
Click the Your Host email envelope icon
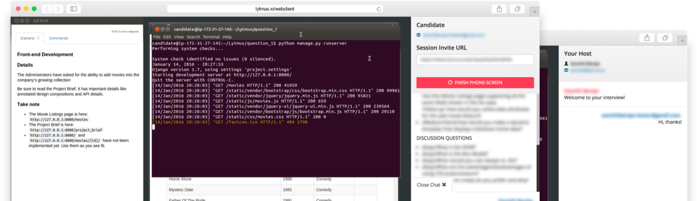tap(566, 70)
